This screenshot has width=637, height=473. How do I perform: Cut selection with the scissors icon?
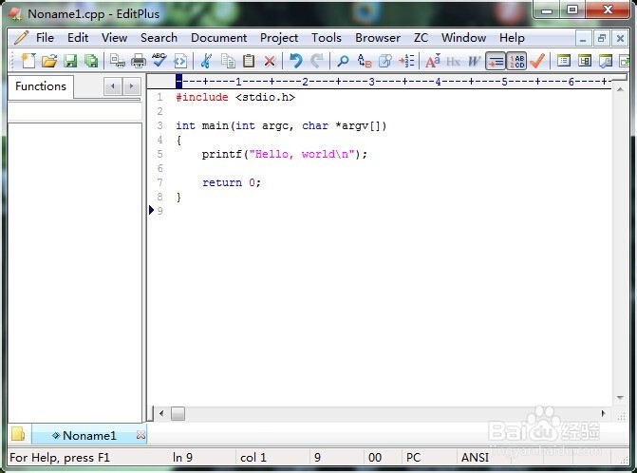[206, 61]
